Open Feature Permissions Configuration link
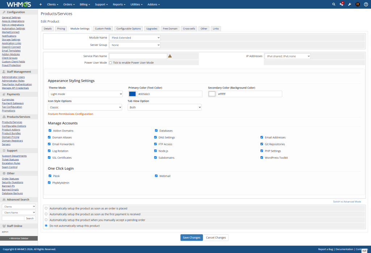 coord(71,114)
